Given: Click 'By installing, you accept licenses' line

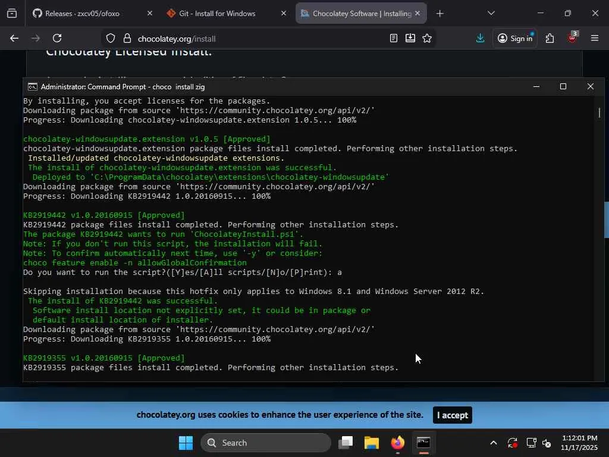Looking at the screenshot, I should point(146,101).
